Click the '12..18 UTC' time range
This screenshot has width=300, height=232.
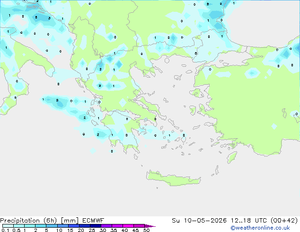coord(249,221)
